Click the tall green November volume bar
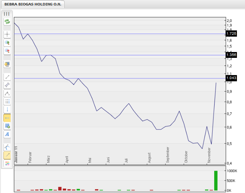The width and height of the screenshot is (245, 193). click(216, 181)
